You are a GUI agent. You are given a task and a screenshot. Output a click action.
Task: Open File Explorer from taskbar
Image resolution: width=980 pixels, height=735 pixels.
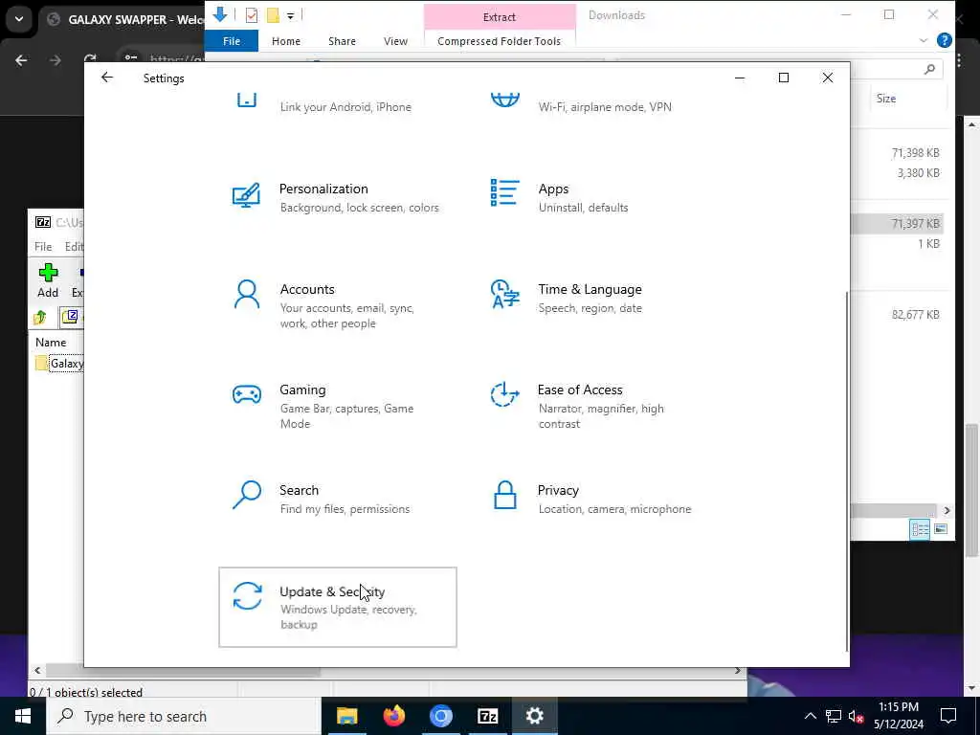346,716
